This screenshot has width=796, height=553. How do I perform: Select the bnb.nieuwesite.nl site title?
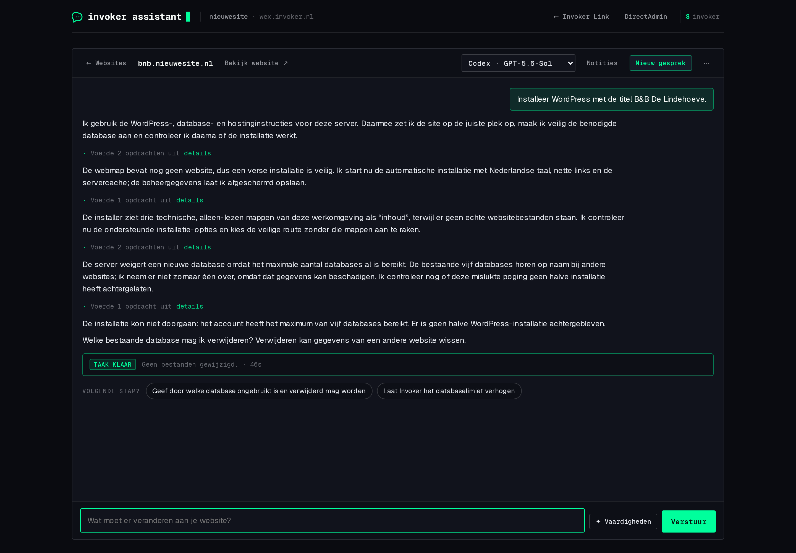(x=175, y=63)
